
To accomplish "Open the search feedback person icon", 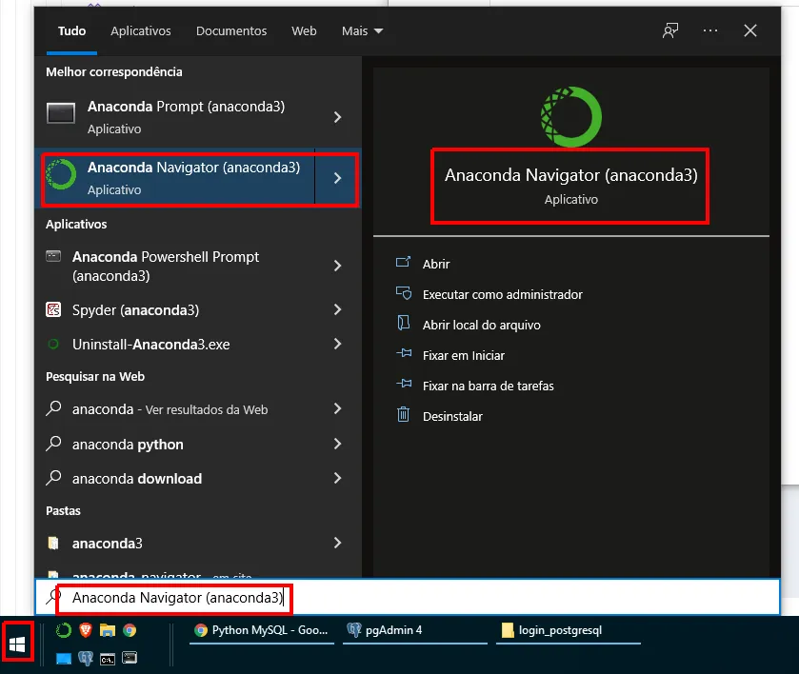I will click(670, 31).
